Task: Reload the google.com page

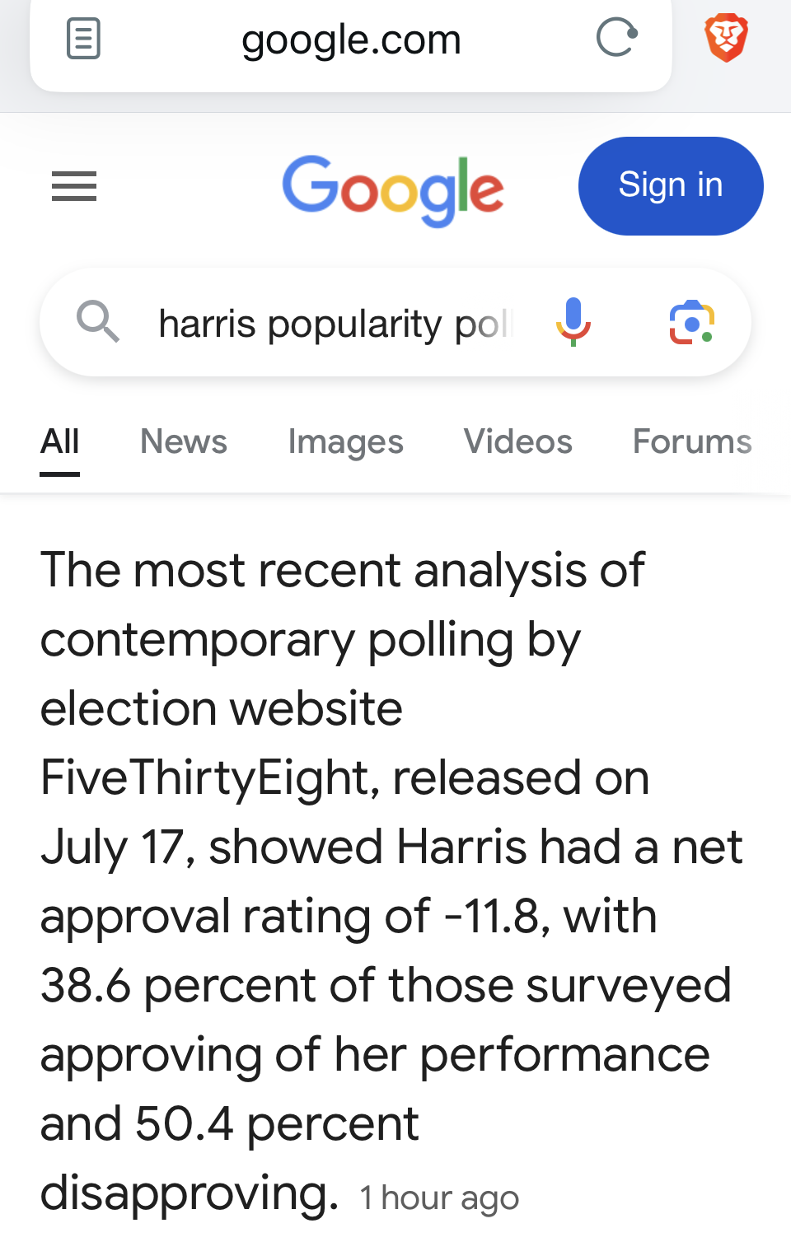Action: pyautogui.click(x=617, y=37)
